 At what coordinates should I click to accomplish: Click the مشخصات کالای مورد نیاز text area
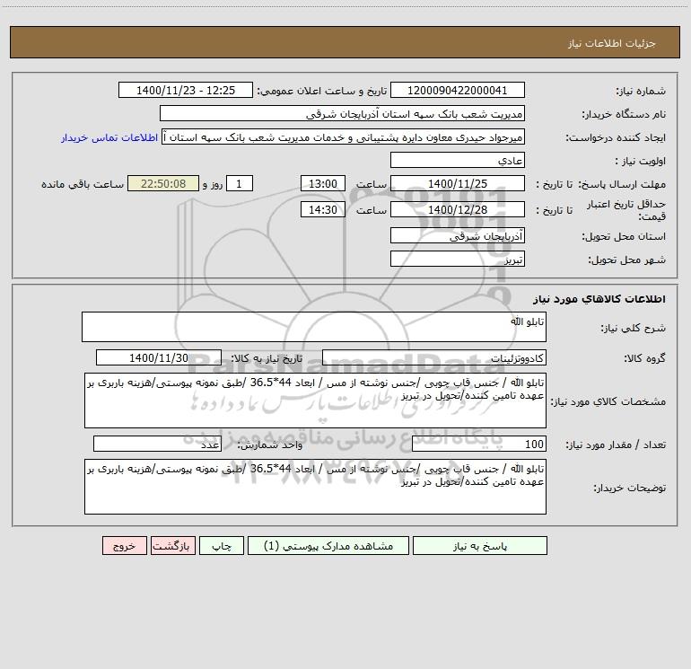(315, 401)
